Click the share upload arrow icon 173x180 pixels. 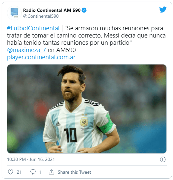52,172
